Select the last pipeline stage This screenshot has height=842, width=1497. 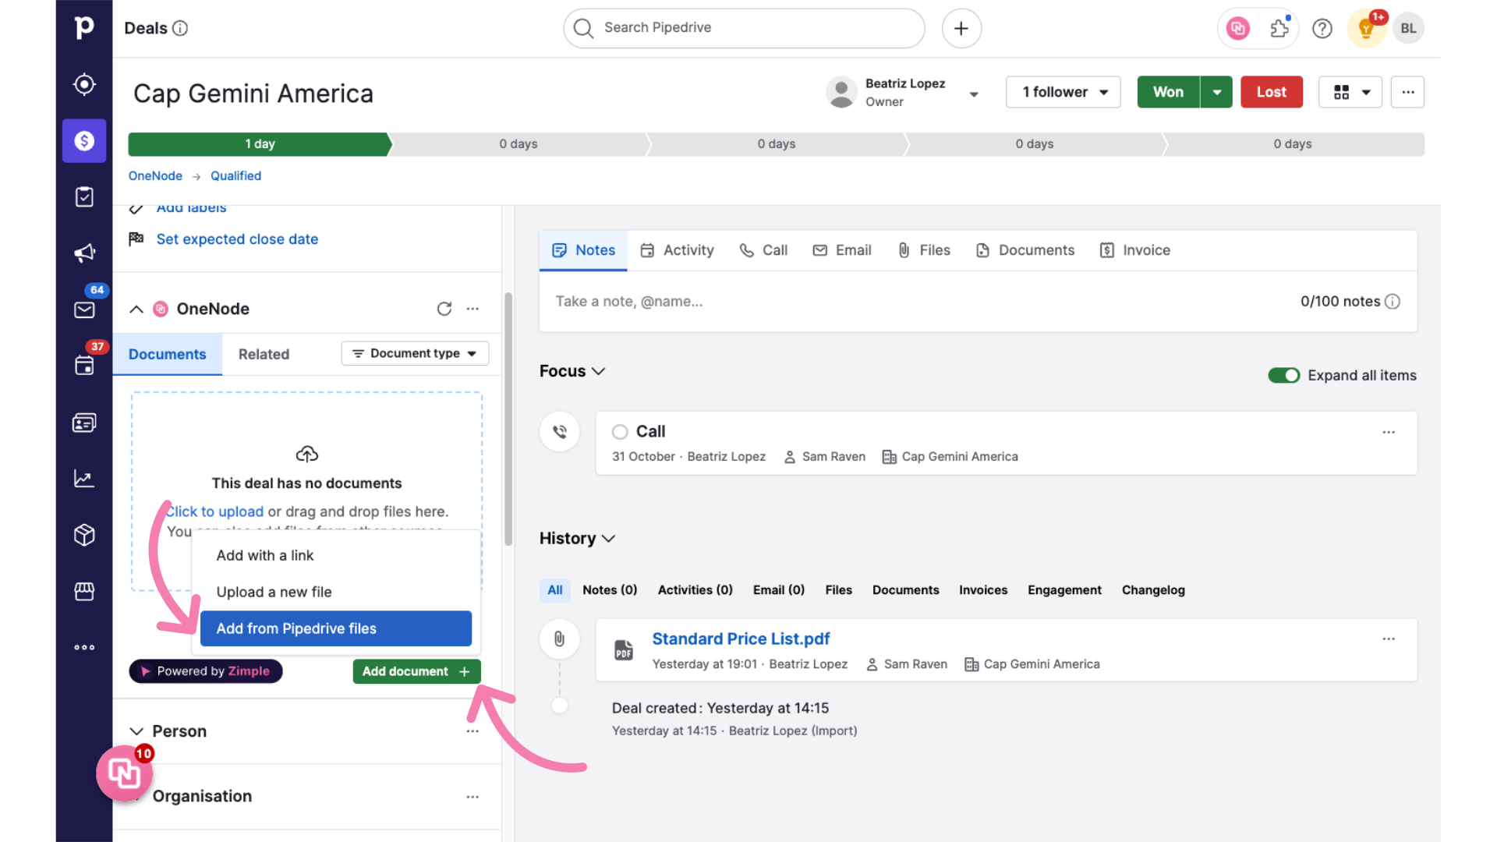(x=1293, y=144)
